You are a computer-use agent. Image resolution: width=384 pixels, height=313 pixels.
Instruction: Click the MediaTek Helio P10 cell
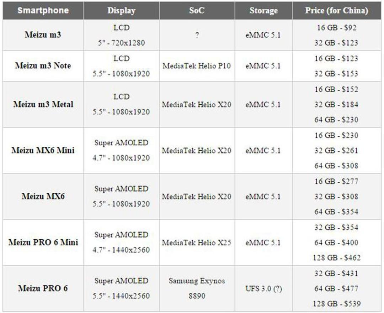pos(197,66)
